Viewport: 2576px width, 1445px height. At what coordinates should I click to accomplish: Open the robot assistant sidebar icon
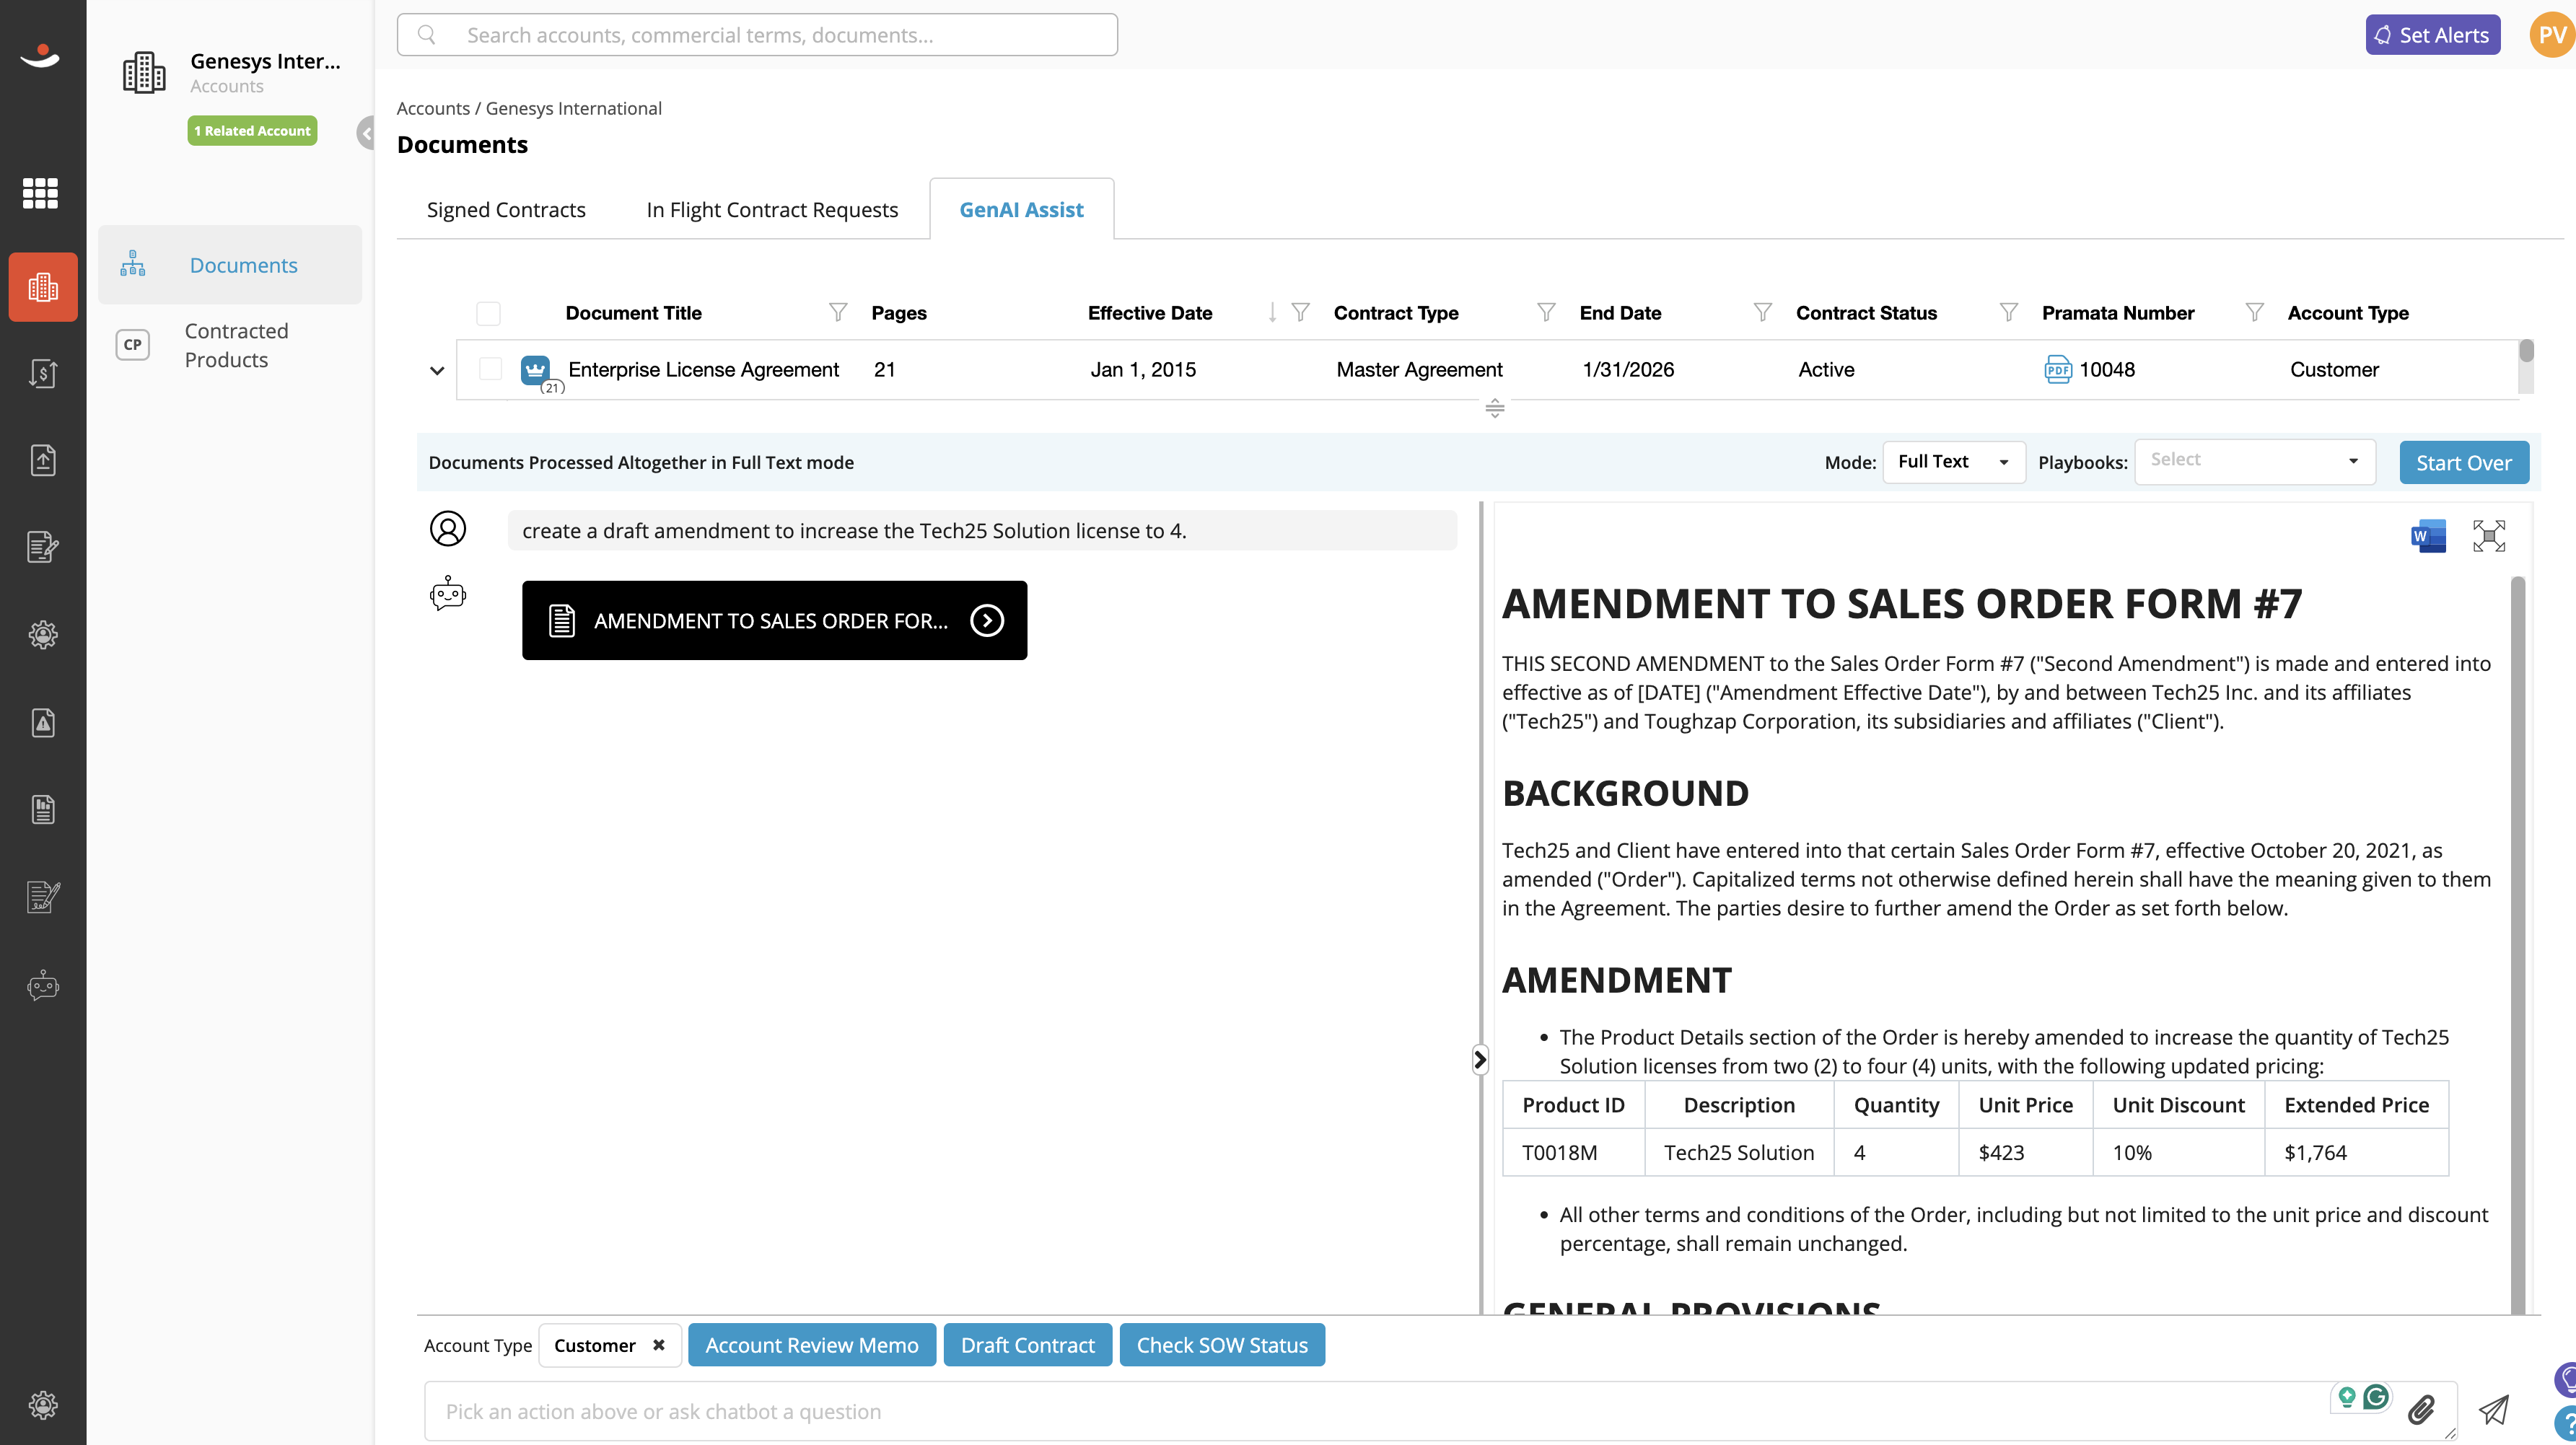click(x=43, y=986)
